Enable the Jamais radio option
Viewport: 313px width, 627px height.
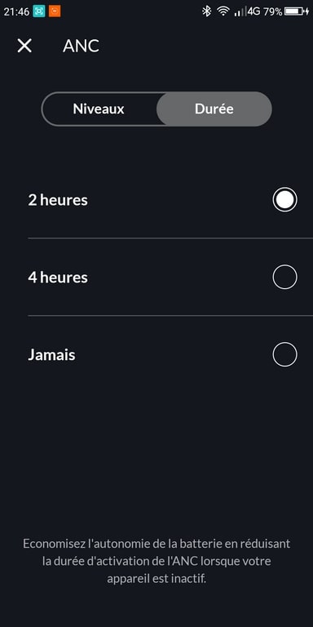(284, 354)
